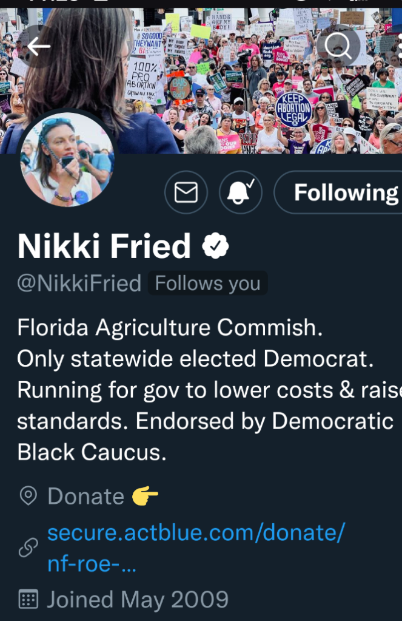Screen dimensions: 402x621
Task: Tap the location pin icon
Action: (28, 496)
